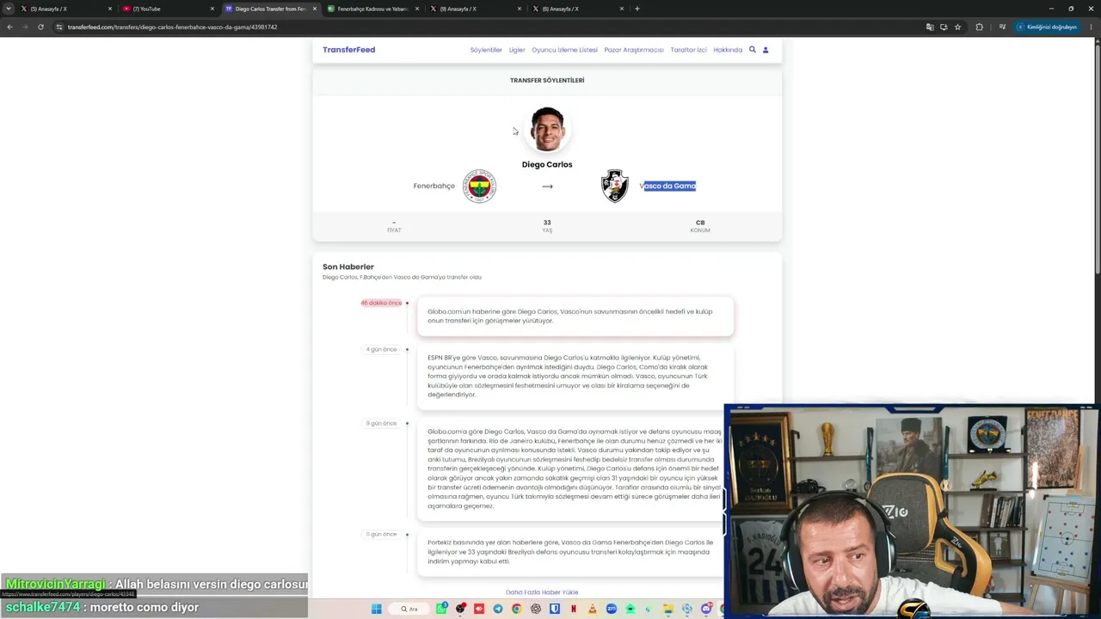Click the TRANSFER SÖYLENTİLERİ header
Image resolution: width=1101 pixels, height=619 pixels.
(547, 80)
